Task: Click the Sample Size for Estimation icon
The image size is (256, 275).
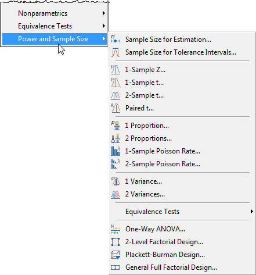Action: (x=116, y=40)
